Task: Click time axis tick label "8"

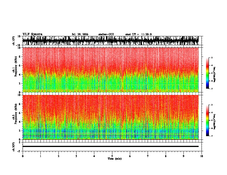Action: 166,156
